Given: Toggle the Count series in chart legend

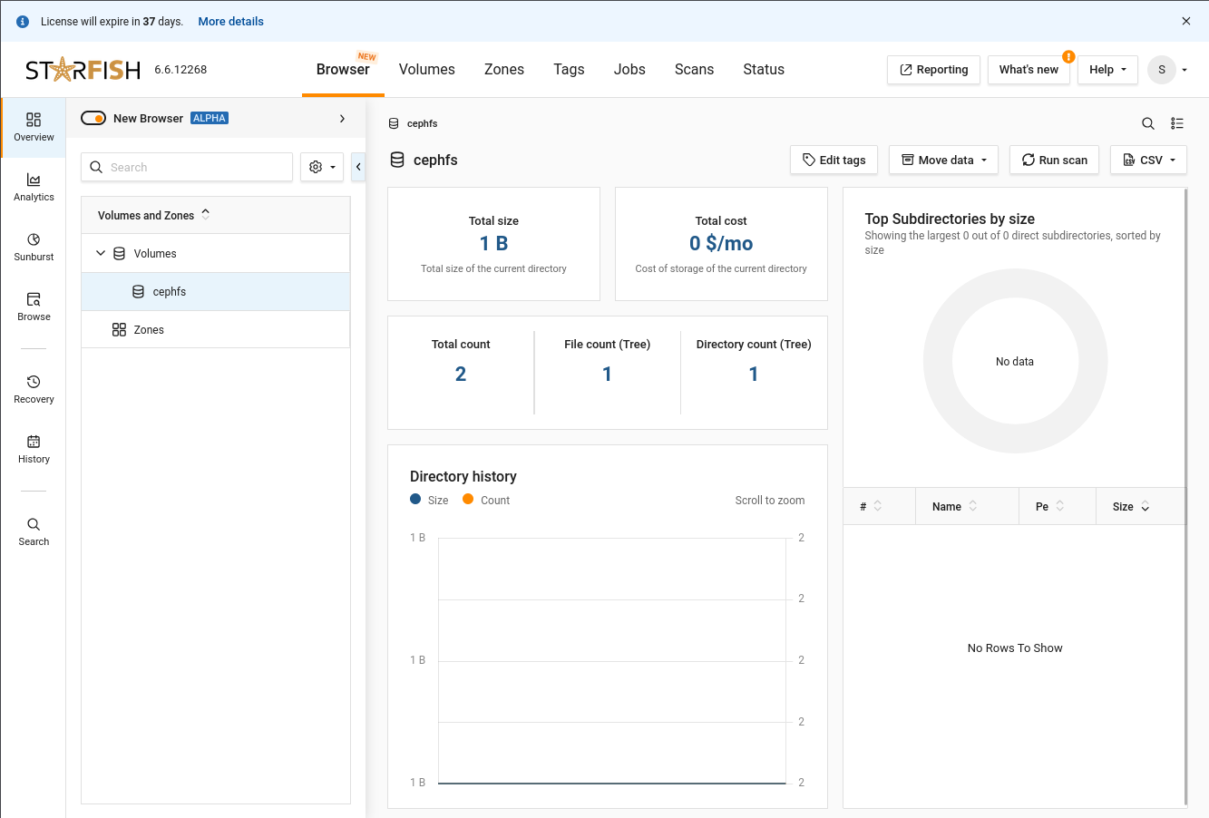Looking at the screenshot, I should (486, 500).
